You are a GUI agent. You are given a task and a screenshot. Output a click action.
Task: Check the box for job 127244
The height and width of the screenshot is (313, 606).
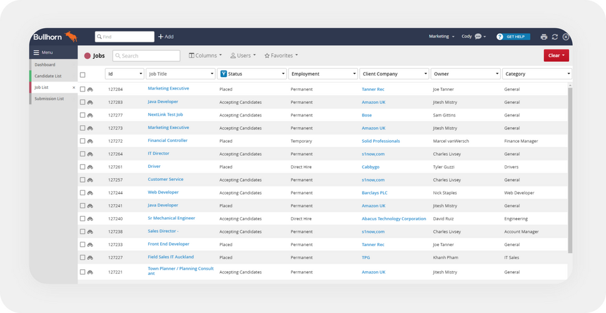(x=82, y=193)
